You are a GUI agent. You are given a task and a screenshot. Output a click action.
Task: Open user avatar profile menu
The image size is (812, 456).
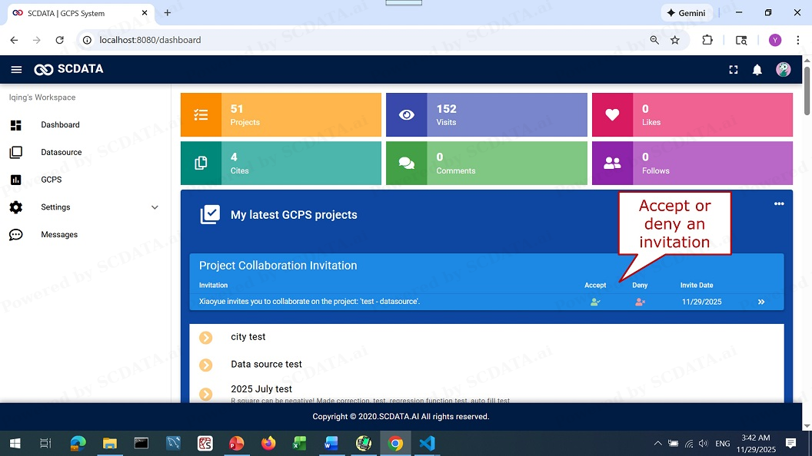pyautogui.click(x=783, y=70)
